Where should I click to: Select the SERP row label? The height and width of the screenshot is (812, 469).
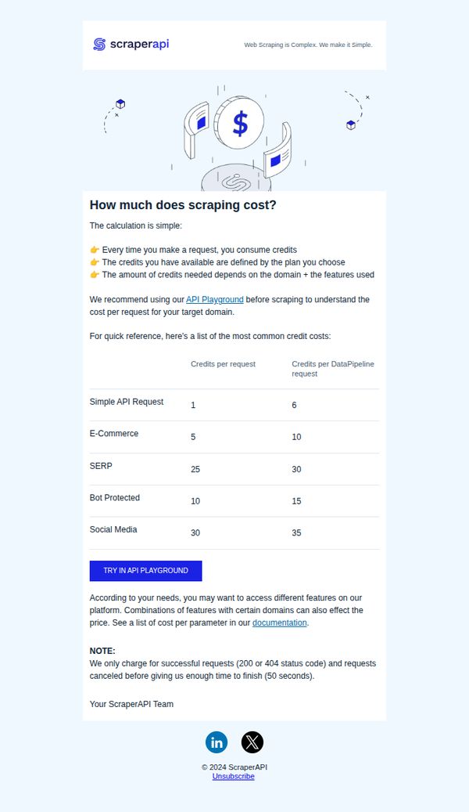(x=101, y=466)
